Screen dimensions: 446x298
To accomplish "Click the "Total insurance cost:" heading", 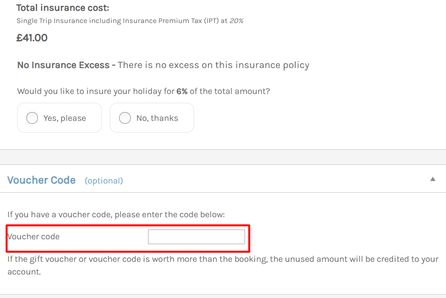I will tap(63, 8).
